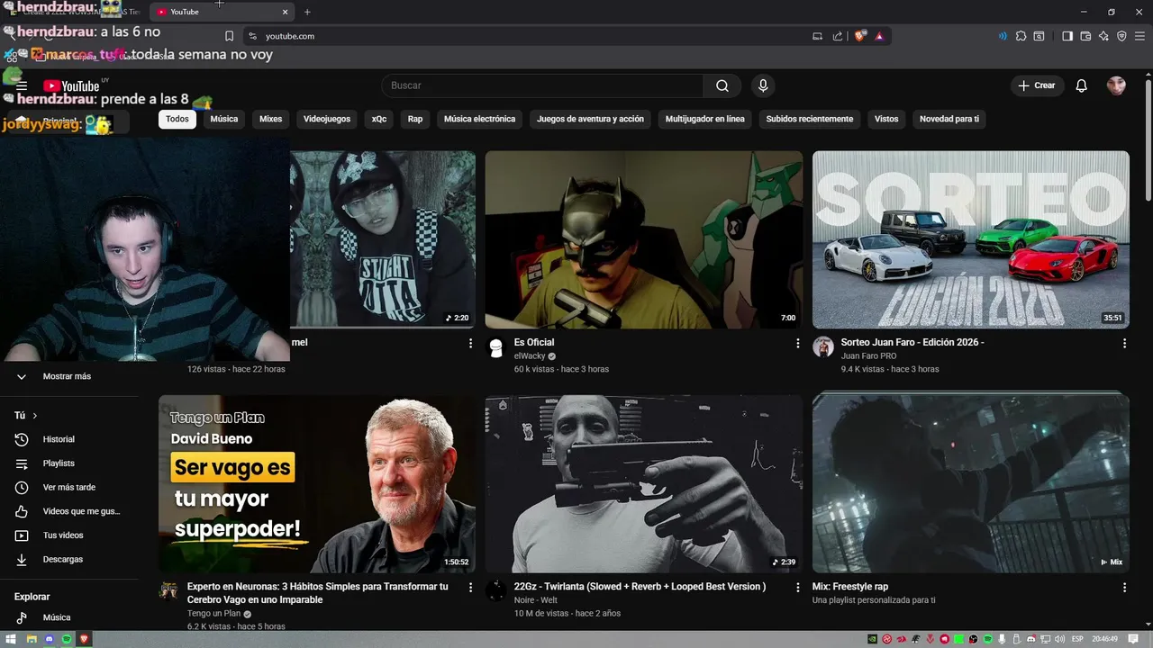Click the search magnifier button
The width and height of the screenshot is (1153, 648).
[x=722, y=85]
